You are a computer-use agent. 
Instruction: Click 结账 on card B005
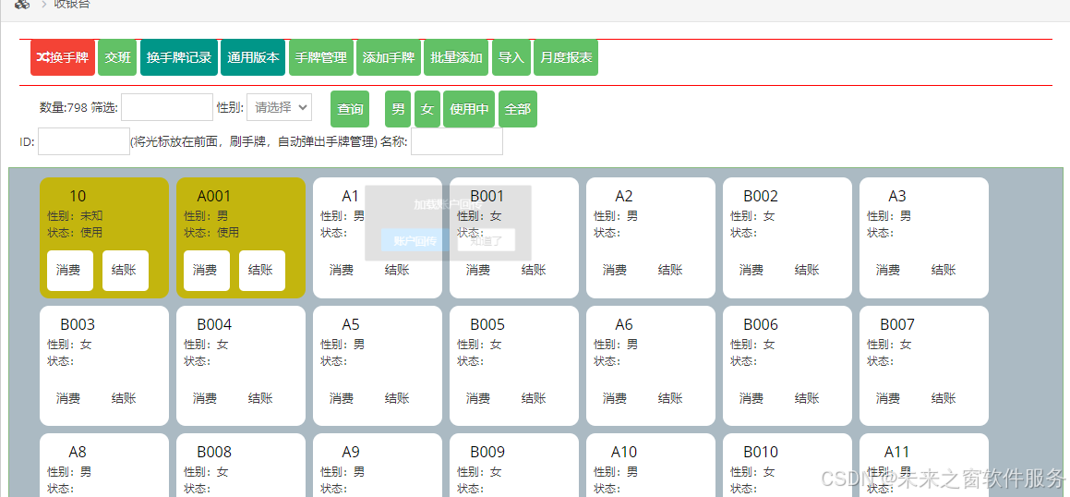click(534, 399)
